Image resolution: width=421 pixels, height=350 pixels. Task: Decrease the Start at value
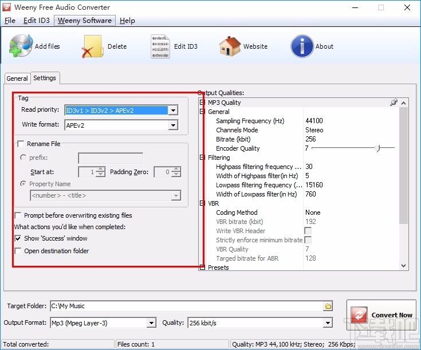coord(100,175)
